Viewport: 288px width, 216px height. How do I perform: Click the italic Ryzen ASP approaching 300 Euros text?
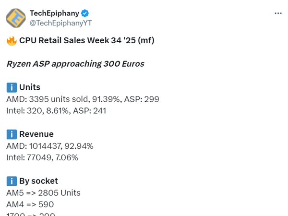pos(75,64)
